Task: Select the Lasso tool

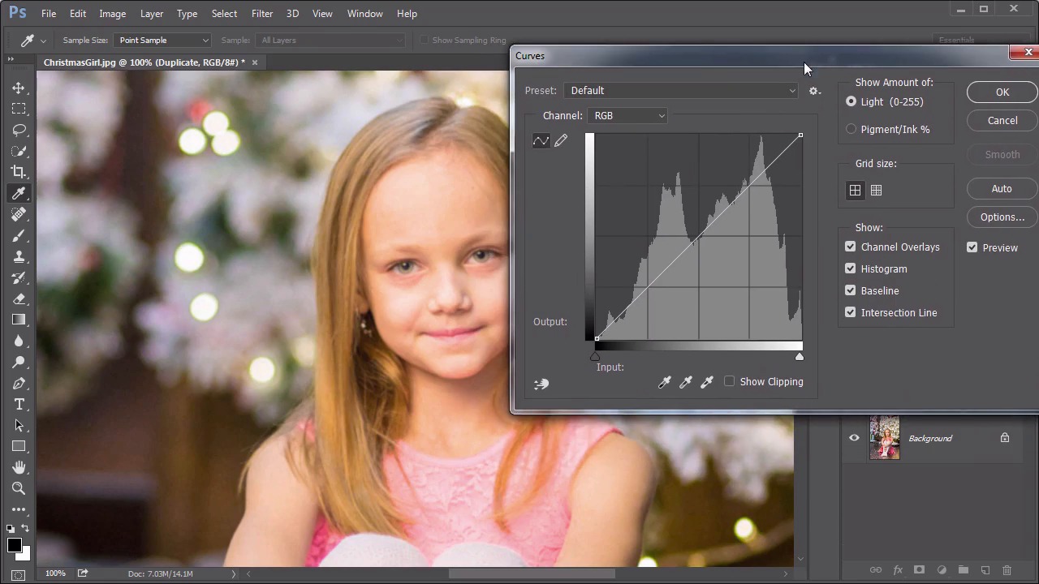Action: pyautogui.click(x=19, y=130)
